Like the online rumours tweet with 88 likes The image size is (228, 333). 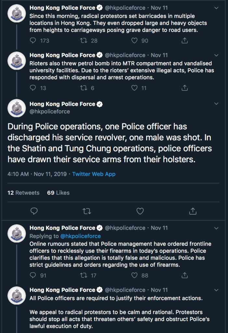134,275
